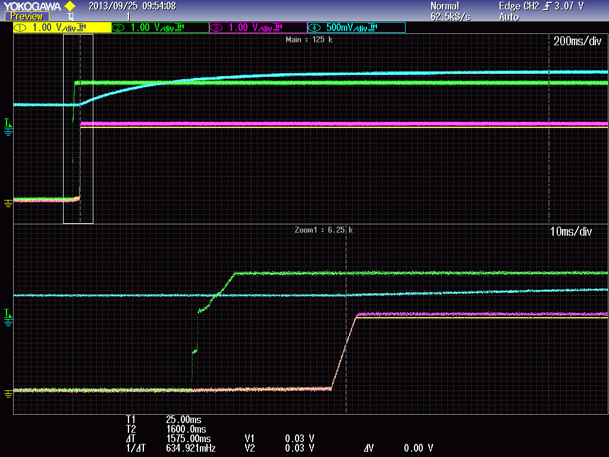
Task: Select the magenta CH3 1.00 V/div scale text
Action: [250, 27]
